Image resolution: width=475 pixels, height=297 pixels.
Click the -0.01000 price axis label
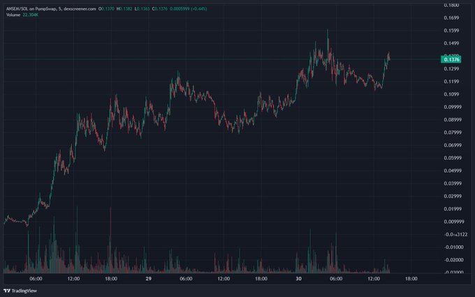click(x=454, y=247)
